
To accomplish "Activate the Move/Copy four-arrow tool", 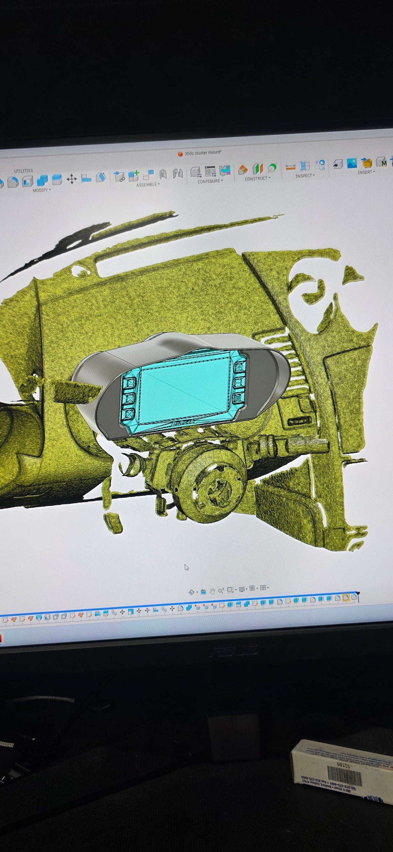I will (71, 179).
